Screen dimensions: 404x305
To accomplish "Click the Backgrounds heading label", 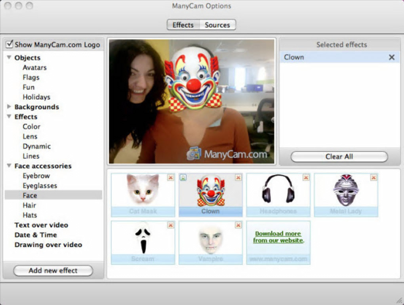I will point(36,107).
